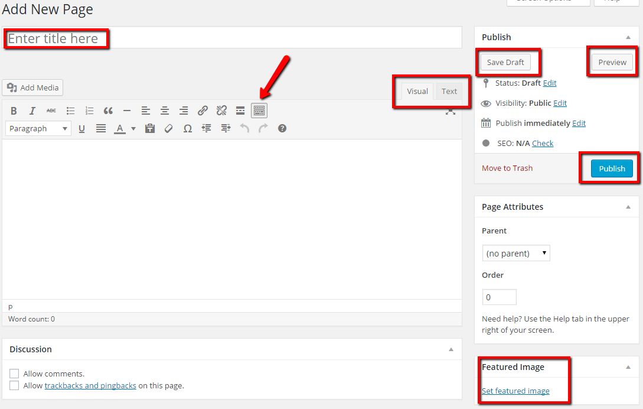Undo the last edit
643x409 pixels.
click(x=244, y=128)
